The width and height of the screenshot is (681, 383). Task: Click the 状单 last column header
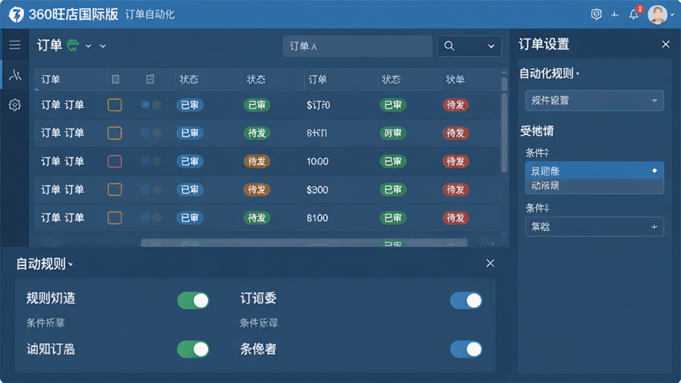click(x=455, y=80)
